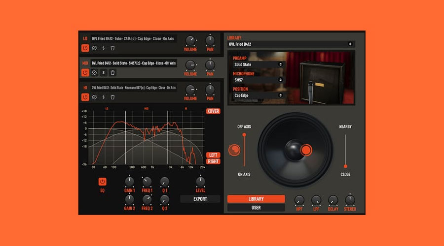Switch to the USER tab
The width and height of the screenshot is (444, 246).
[x=256, y=208]
